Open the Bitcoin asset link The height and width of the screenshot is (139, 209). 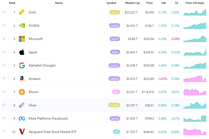pyautogui.click(x=34, y=92)
